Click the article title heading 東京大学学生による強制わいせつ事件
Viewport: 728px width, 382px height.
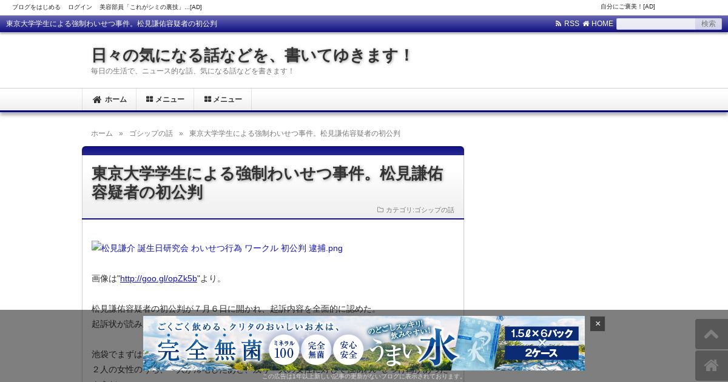268,183
